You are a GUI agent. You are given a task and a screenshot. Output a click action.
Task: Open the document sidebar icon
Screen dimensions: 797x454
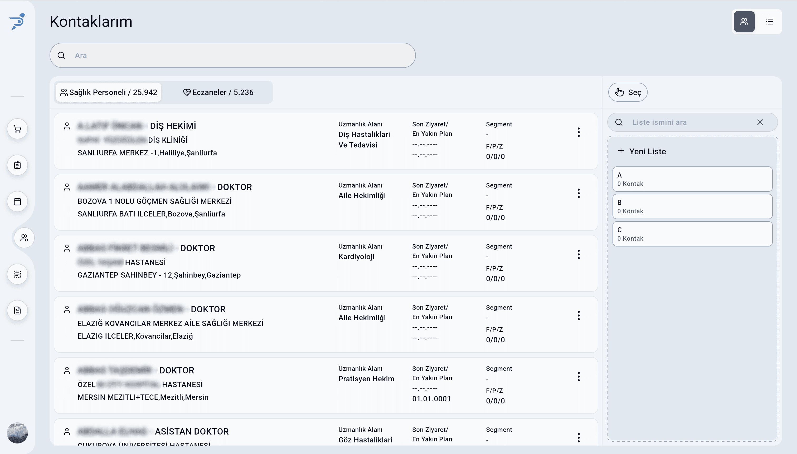[17, 310]
